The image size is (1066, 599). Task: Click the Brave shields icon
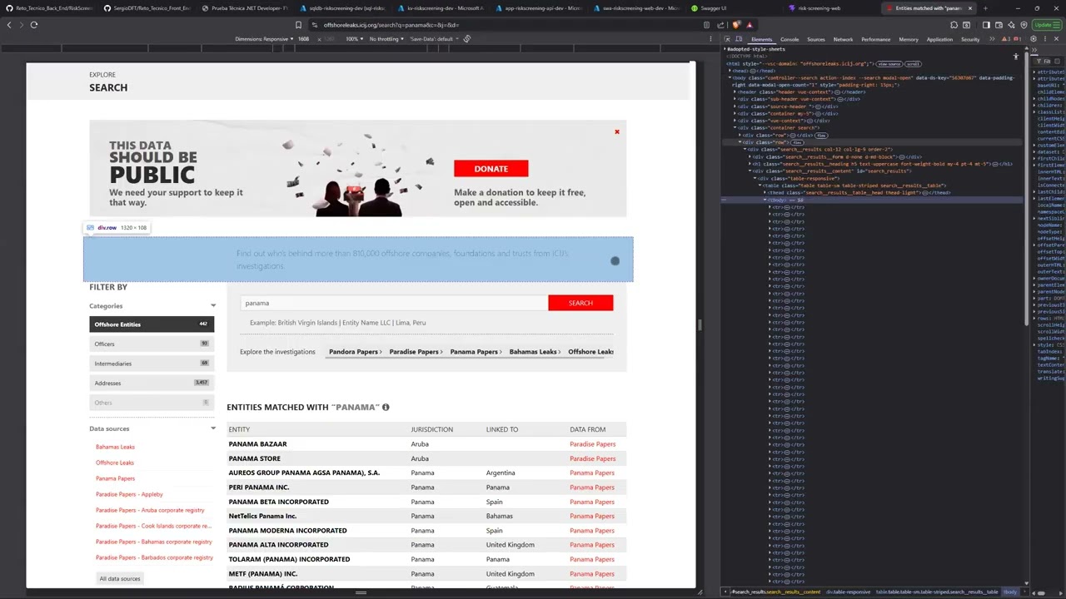pos(735,25)
